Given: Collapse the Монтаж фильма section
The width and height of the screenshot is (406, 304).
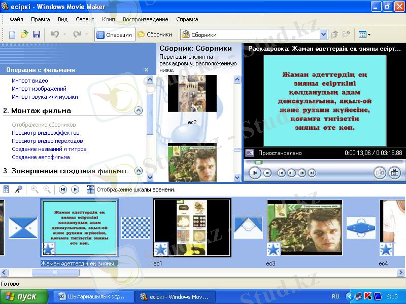Looking at the screenshot, I should (x=138, y=110).
